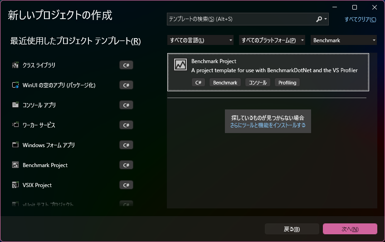Image resolution: width=385 pixels, height=242 pixels.
Task: Open the search options dropdown arrow
Action: coord(326,19)
